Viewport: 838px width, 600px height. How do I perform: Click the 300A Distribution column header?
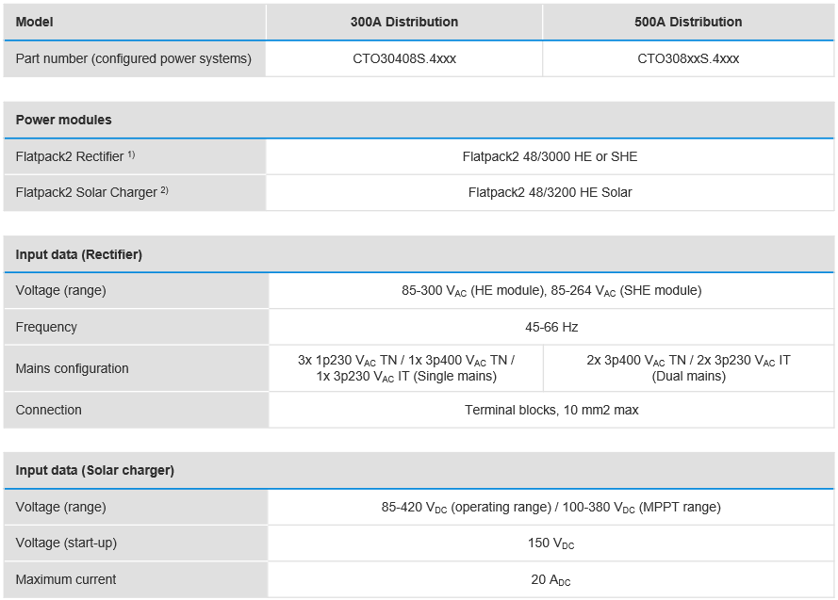(x=403, y=22)
